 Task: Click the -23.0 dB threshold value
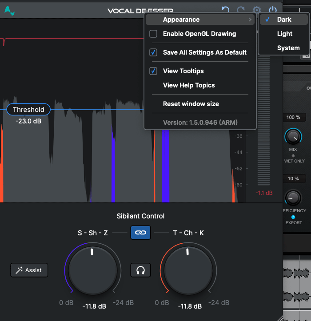click(28, 121)
